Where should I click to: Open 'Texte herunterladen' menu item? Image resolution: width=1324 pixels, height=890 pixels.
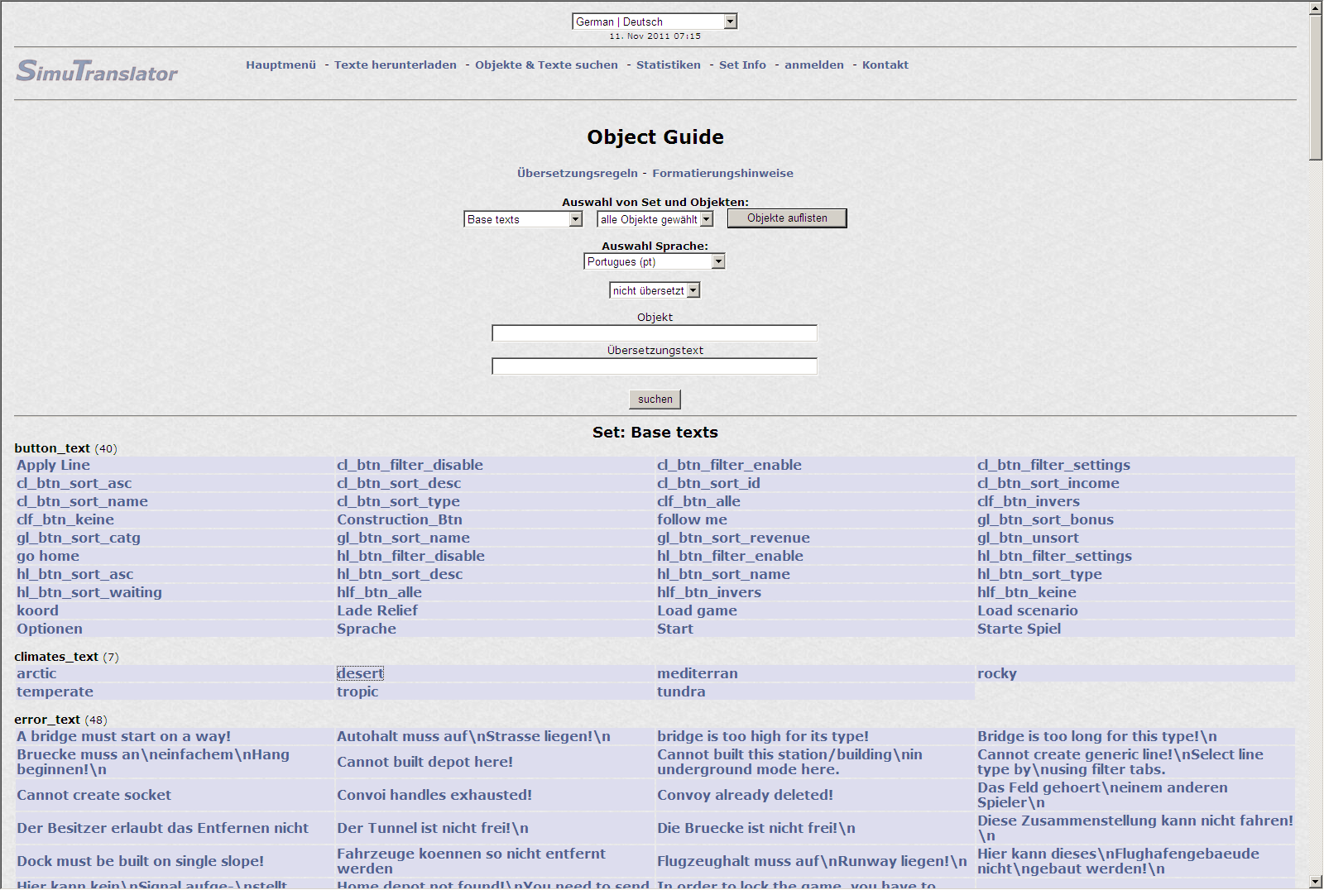click(395, 65)
